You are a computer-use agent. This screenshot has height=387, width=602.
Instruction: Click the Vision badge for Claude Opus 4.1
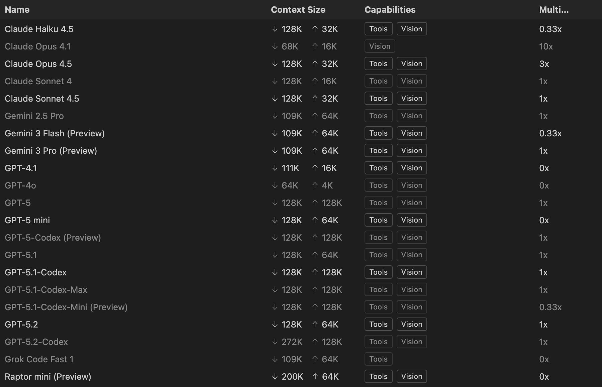pos(380,46)
